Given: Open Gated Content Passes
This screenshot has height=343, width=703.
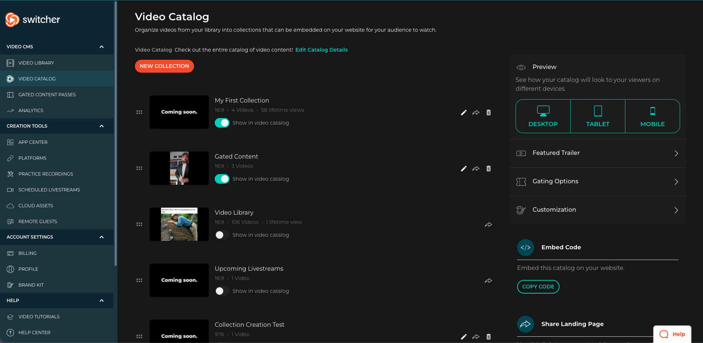Looking at the screenshot, I should (57, 95).
